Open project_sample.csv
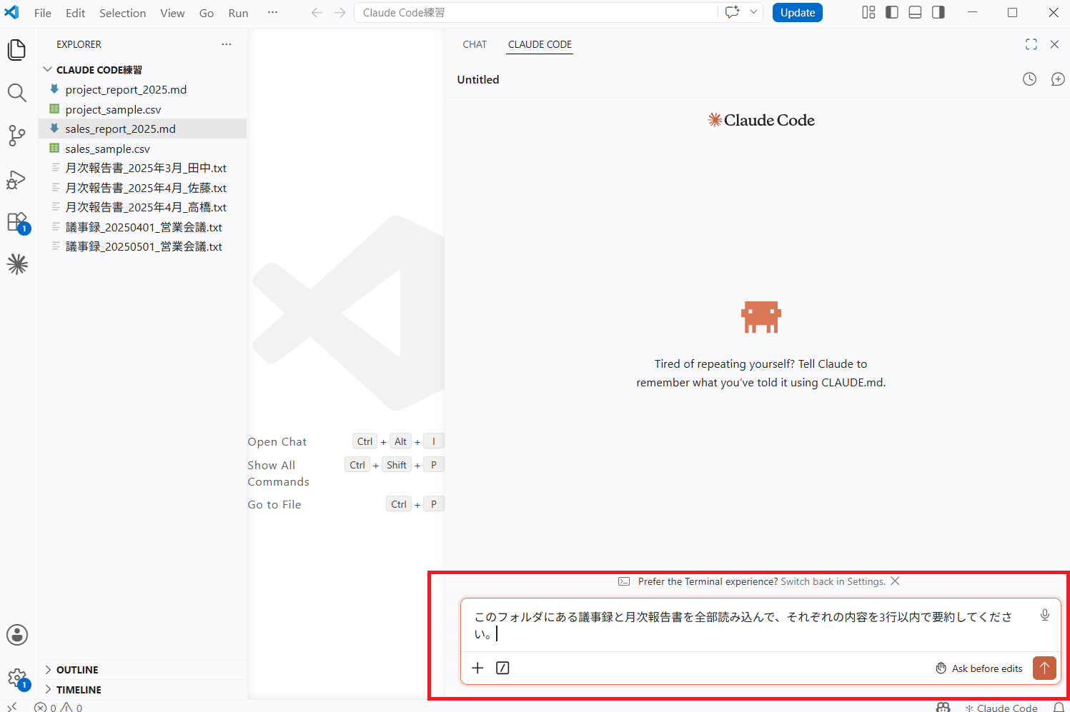 tap(143, 109)
